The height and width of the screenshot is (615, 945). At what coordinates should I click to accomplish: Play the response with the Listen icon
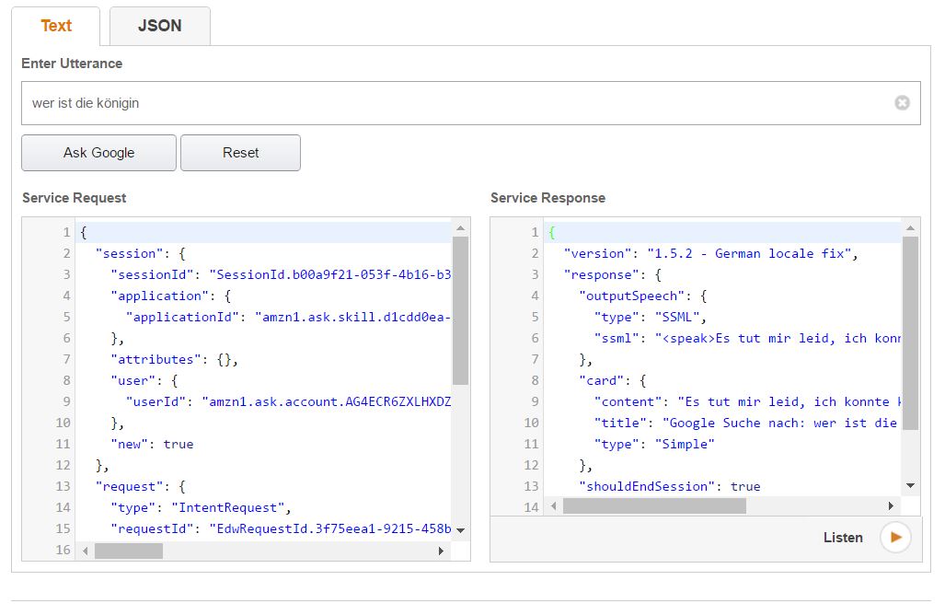click(x=894, y=538)
